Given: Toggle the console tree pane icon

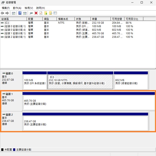Looking at the screenshot, I should click(14, 13).
